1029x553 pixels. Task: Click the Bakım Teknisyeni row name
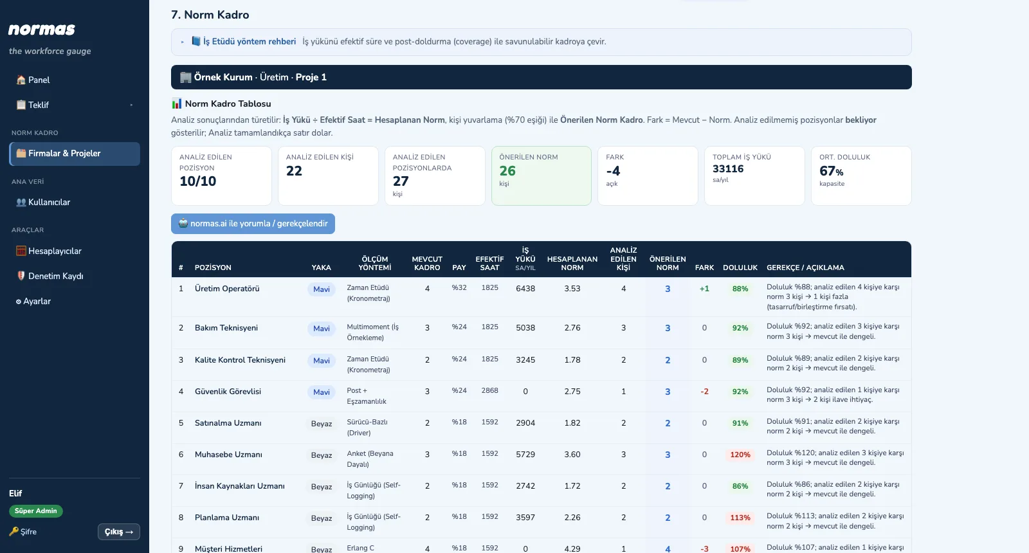click(x=226, y=328)
